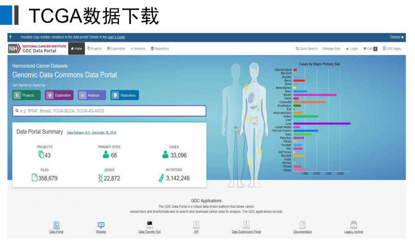Open the Data Portal link
Viewport: 415px width, 250px height.
(x=56, y=232)
